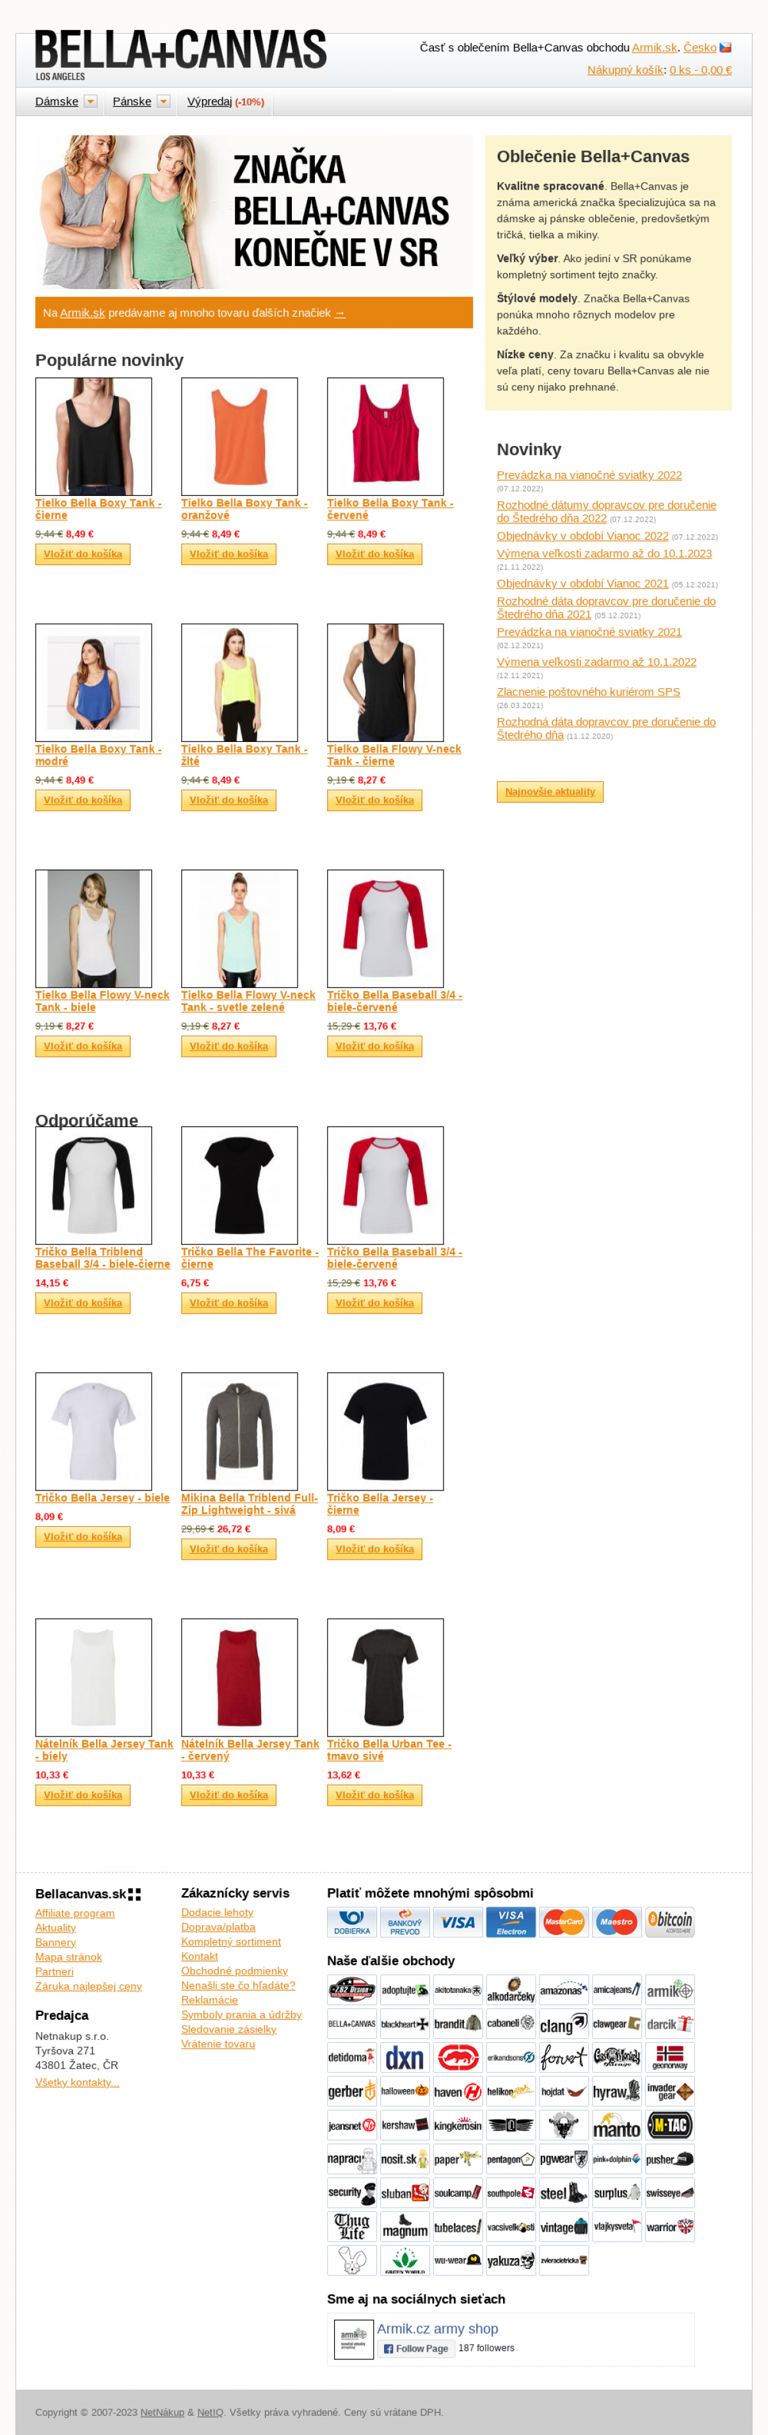Screen dimensions: 768x2435
Task: Click the Najnovšie aktuality button
Action: click(x=550, y=791)
